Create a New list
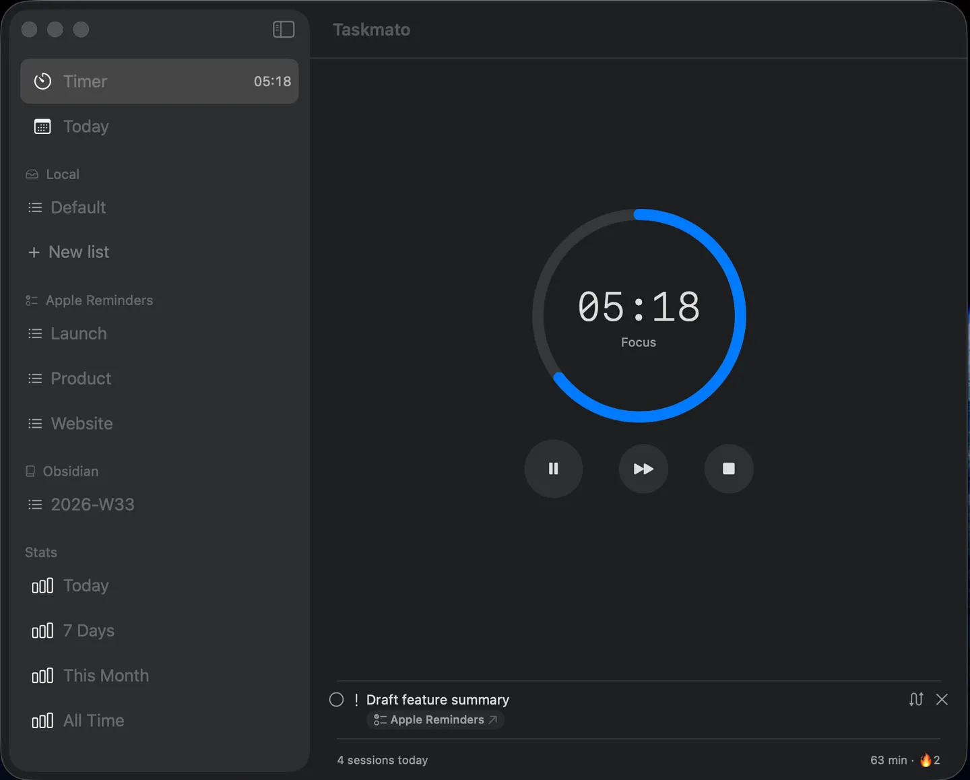Viewport: 970px width, 780px height. coord(160,252)
